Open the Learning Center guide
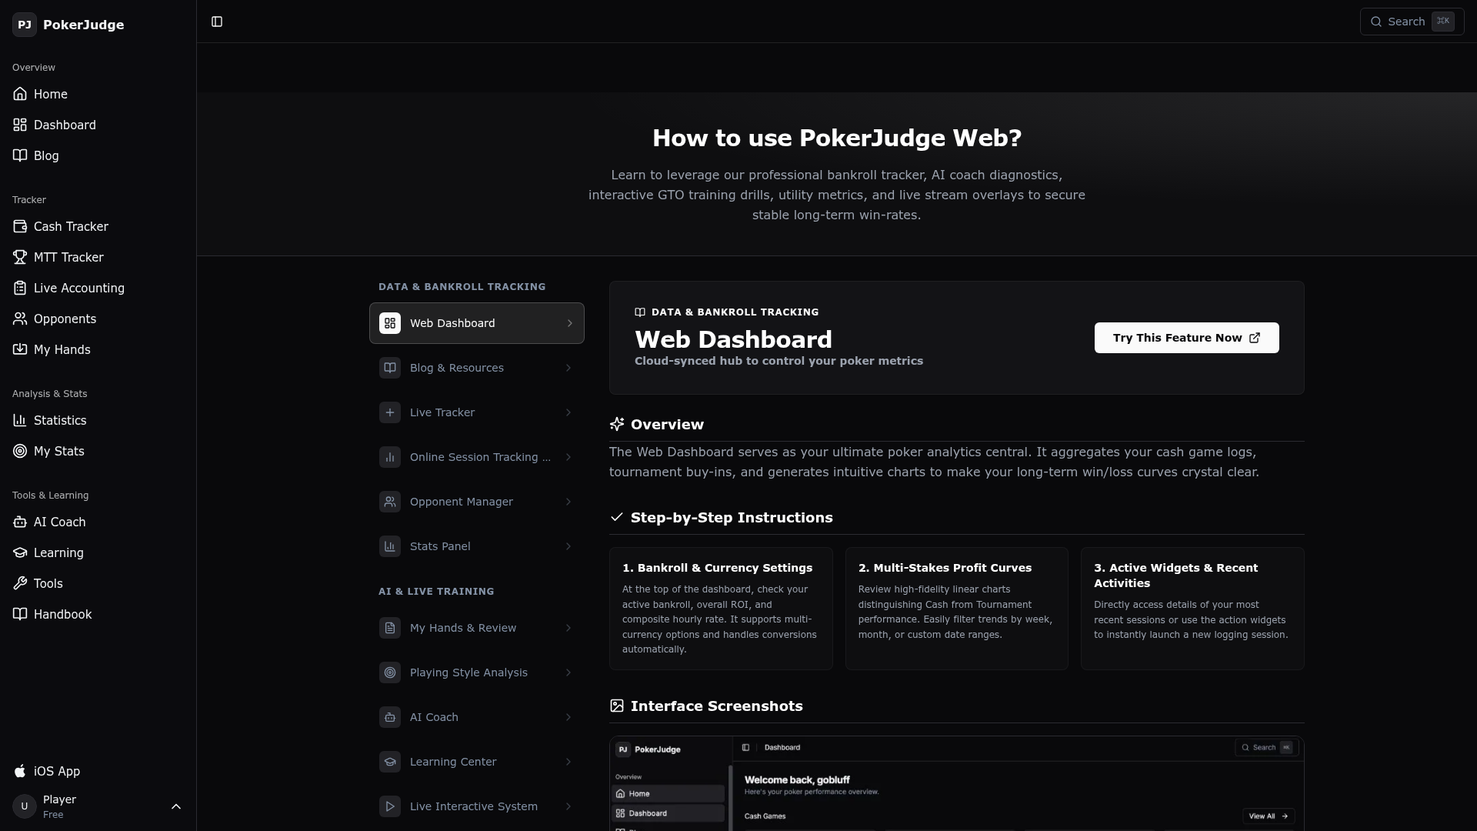The width and height of the screenshot is (1477, 831). point(477,762)
